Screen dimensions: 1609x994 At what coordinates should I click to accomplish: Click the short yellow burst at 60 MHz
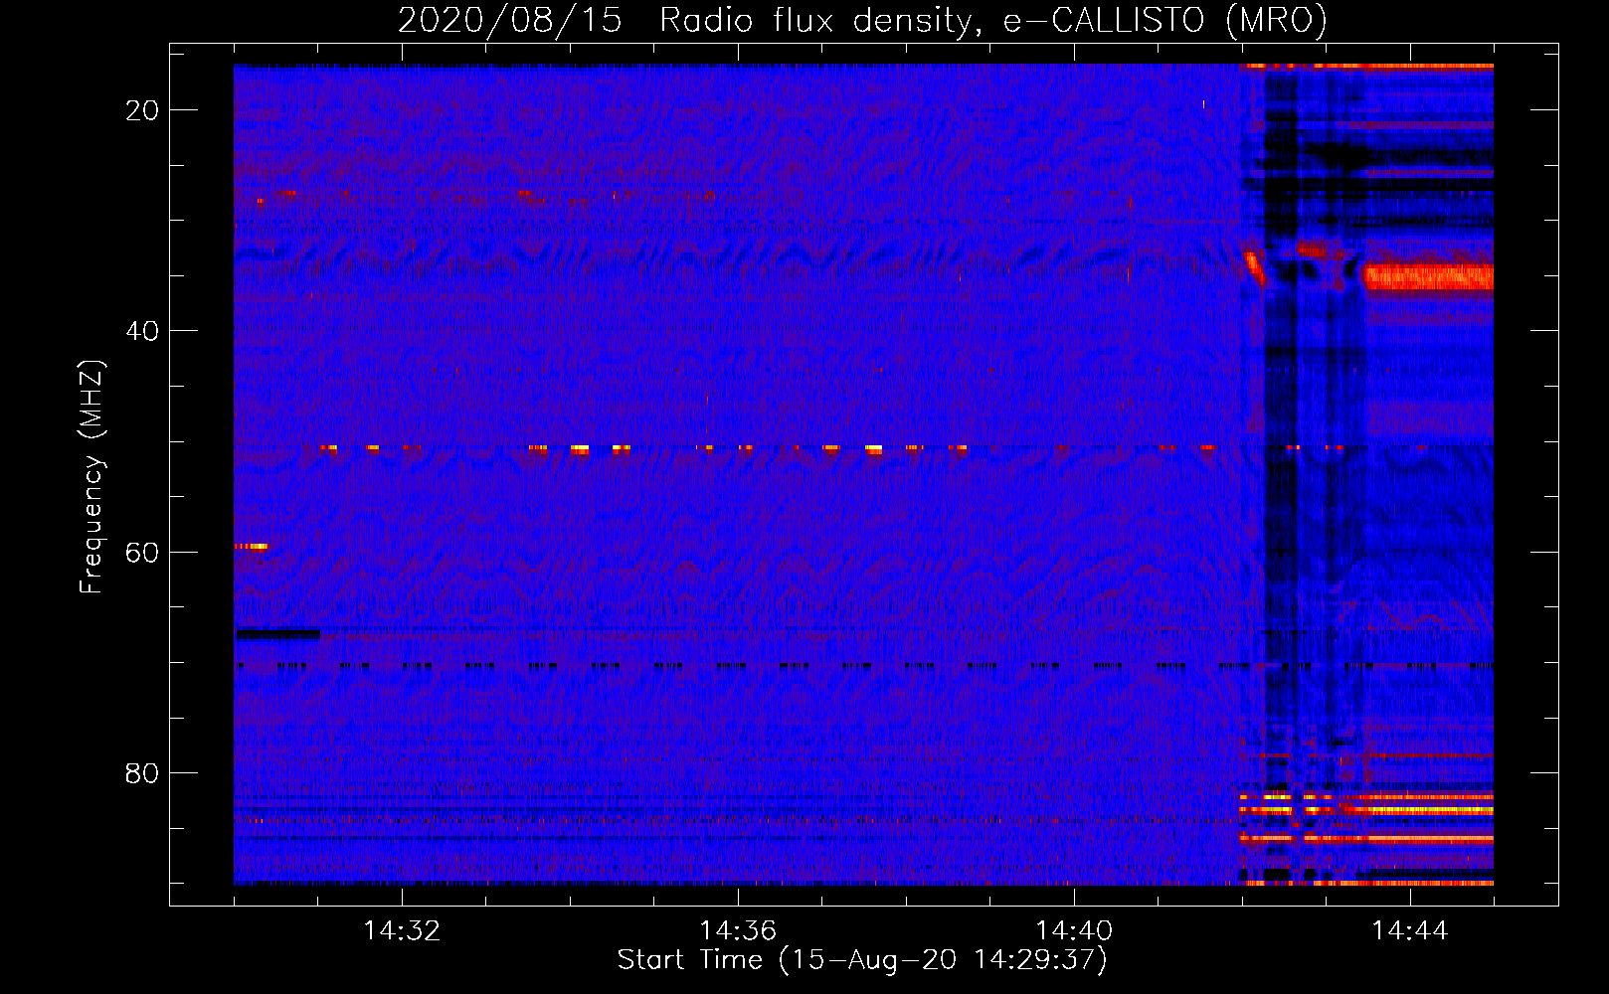252,546
